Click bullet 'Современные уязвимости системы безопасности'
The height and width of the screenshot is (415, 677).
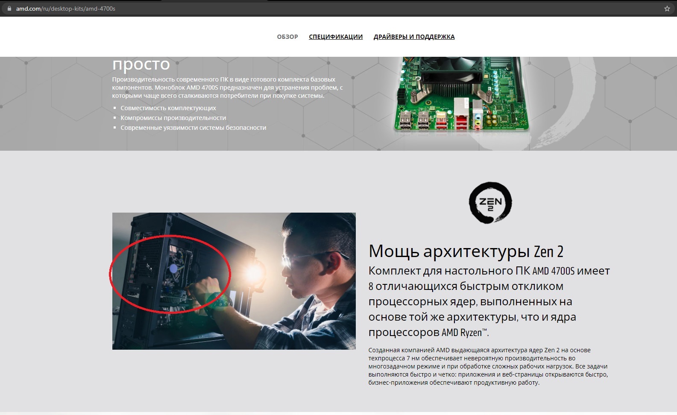193,128
